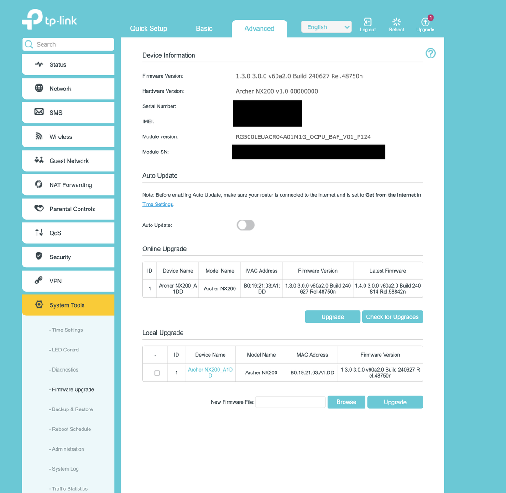Open the Wireless menu item
506x493 pixels.
point(68,136)
